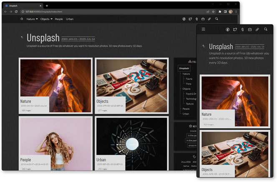Screen dimensions: 277x182
Task: Open hamburger menu in mobile view
Action: 203,30
